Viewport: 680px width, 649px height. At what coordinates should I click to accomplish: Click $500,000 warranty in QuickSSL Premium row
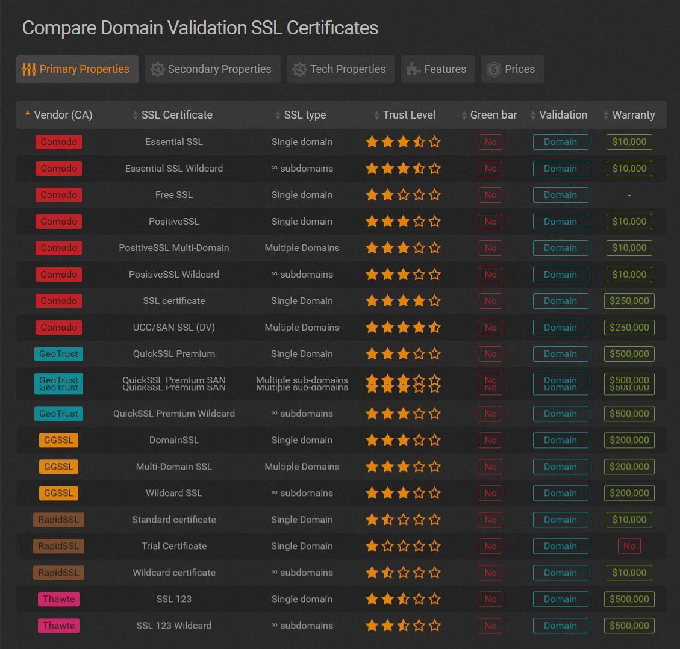click(x=629, y=354)
